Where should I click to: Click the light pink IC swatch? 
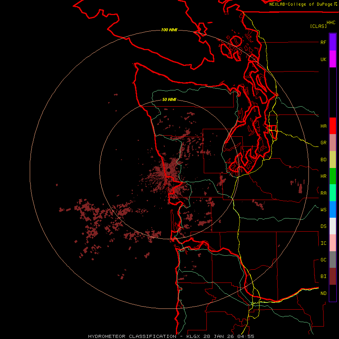[x=333, y=243]
